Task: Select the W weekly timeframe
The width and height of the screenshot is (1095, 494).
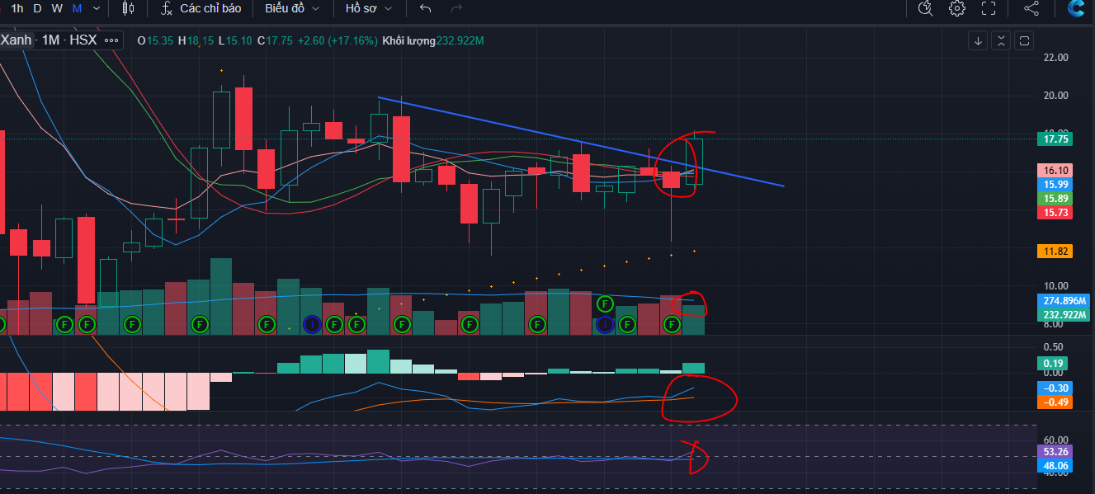Action: tap(57, 8)
